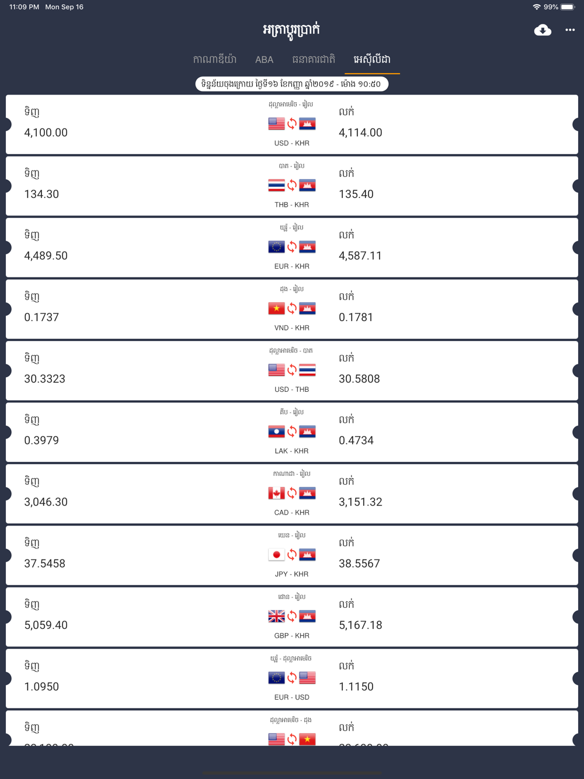The image size is (584, 779).
Task: Tap swap arrows icon in THB - KHR row
Action: point(292,185)
